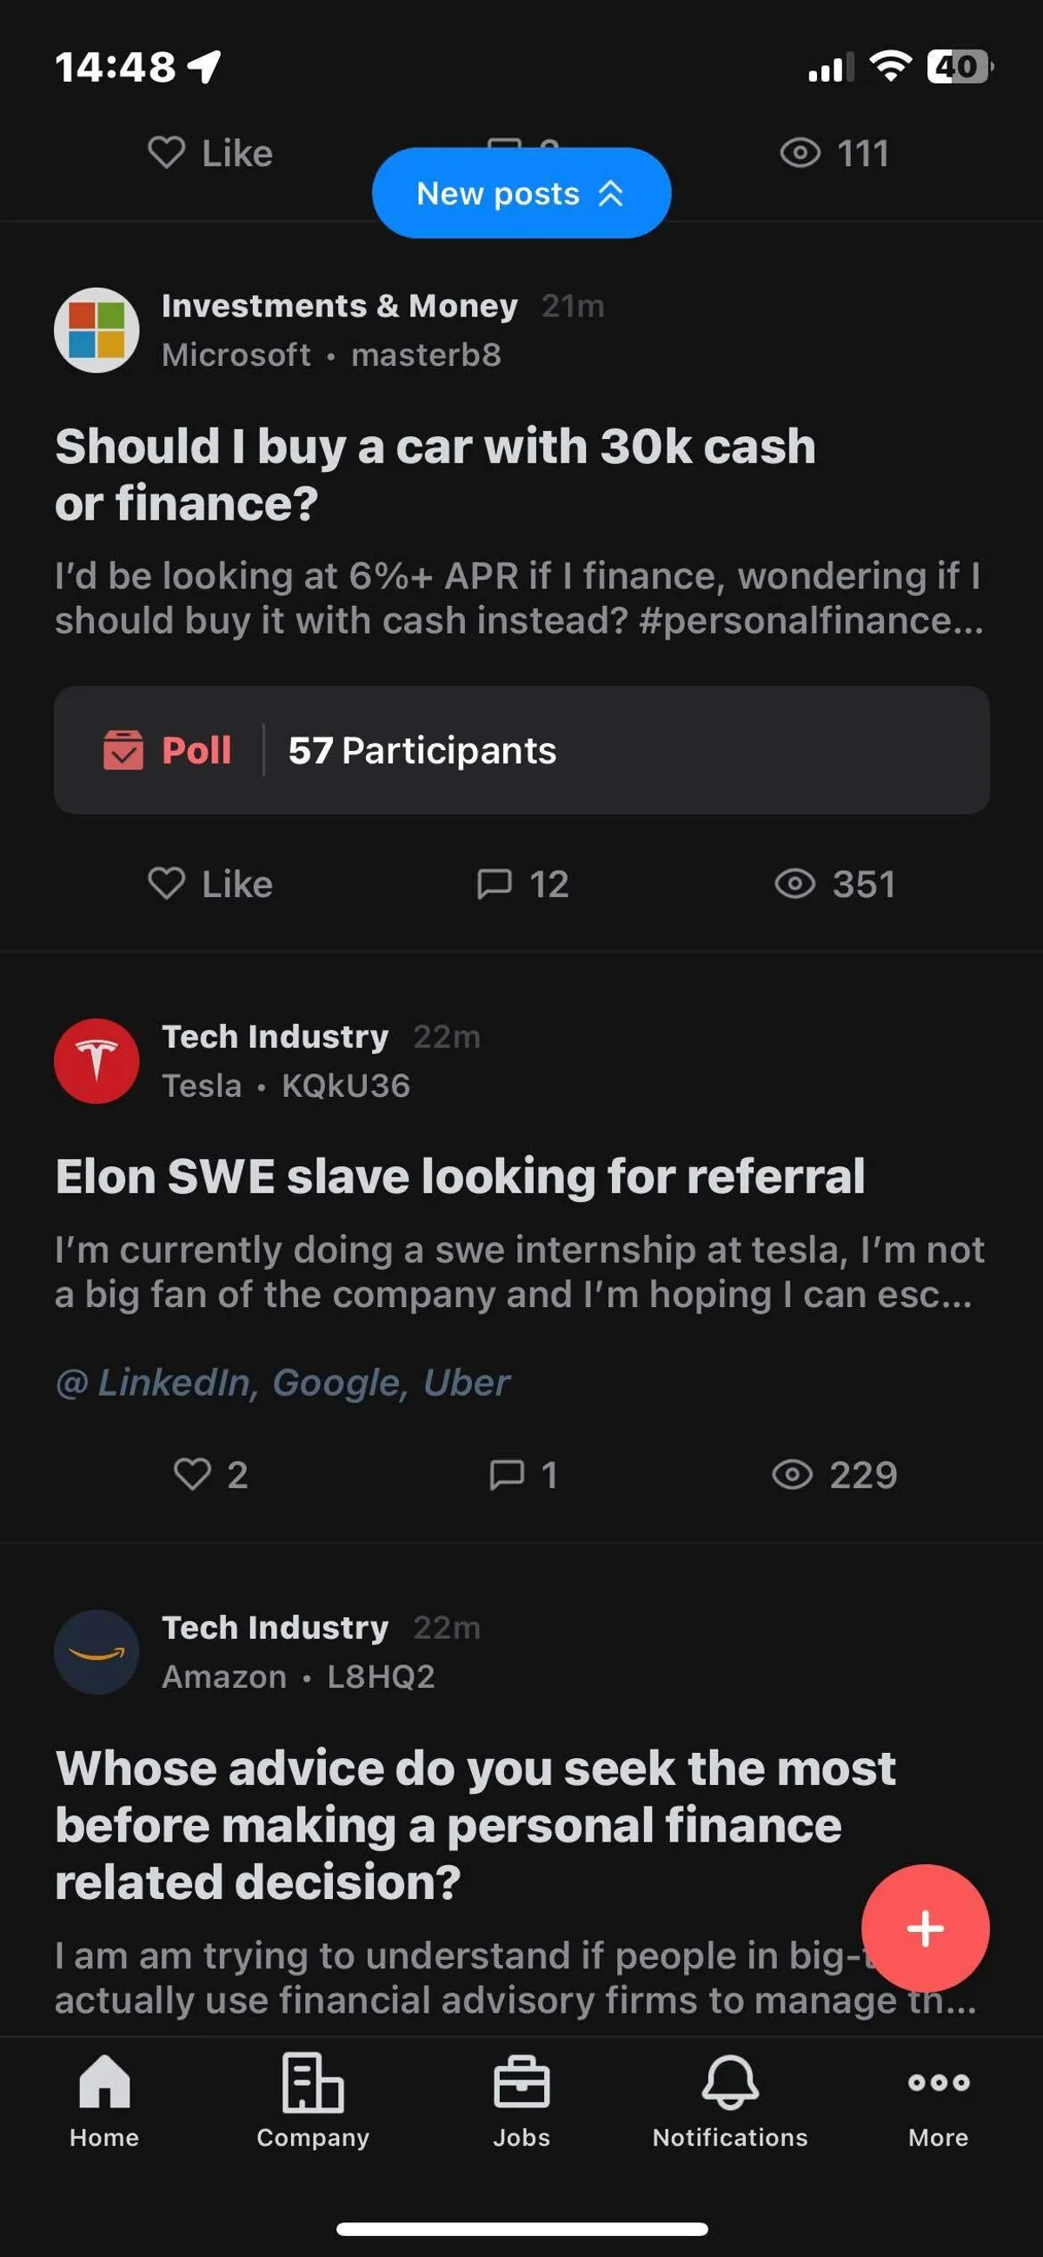Image resolution: width=1043 pixels, height=2257 pixels.
Task: Open comments on the car financing post
Action: 522,884
